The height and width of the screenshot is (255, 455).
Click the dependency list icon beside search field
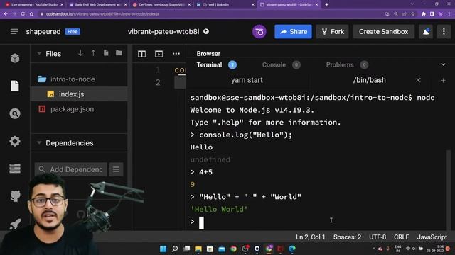point(116,169)
